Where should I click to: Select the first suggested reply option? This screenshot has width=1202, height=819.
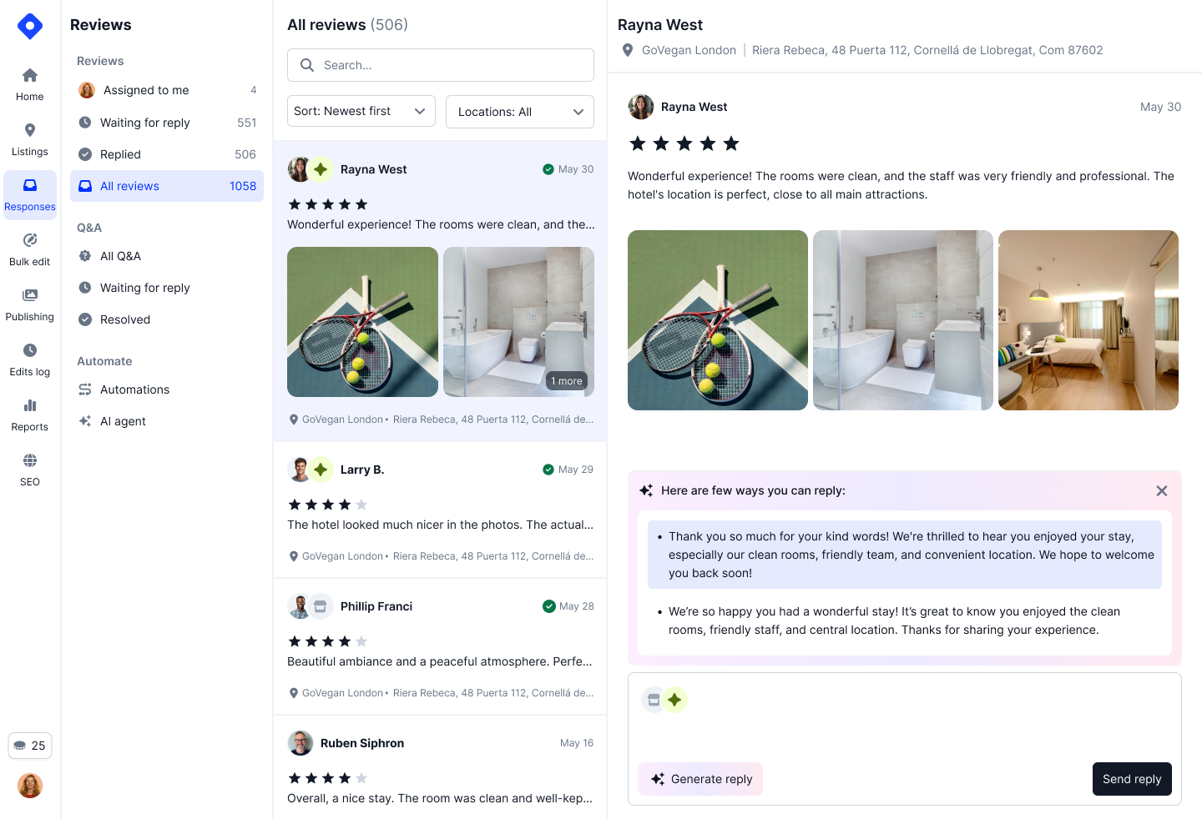[x=905, y=555]
